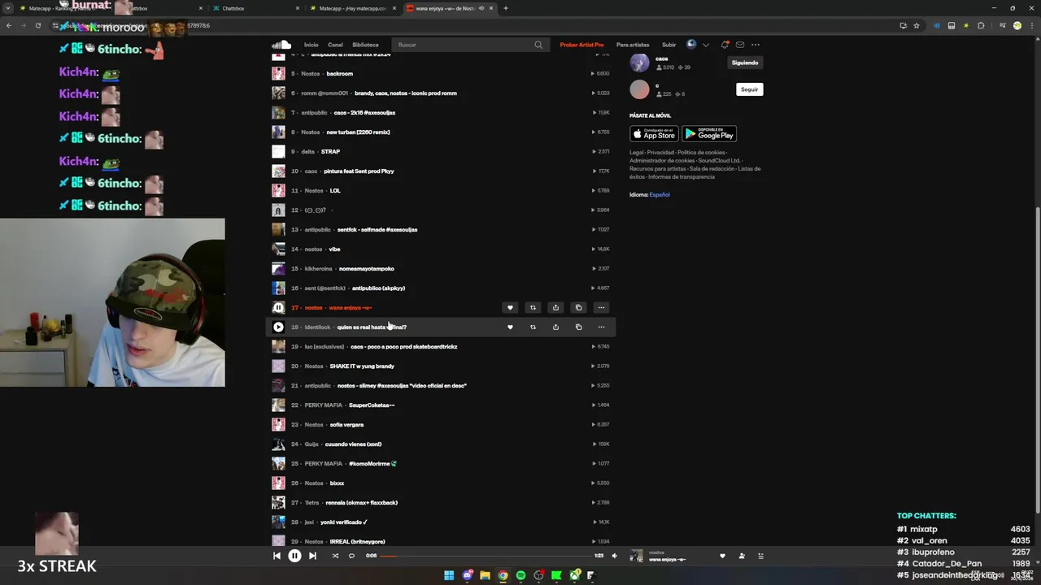
Task: Open caos profile avatar in sidebar
Action: 639,63
